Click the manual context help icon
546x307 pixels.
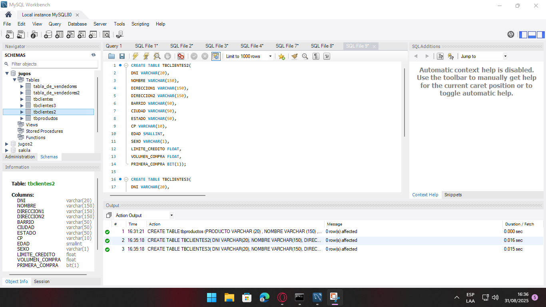[x=440, y=56]
